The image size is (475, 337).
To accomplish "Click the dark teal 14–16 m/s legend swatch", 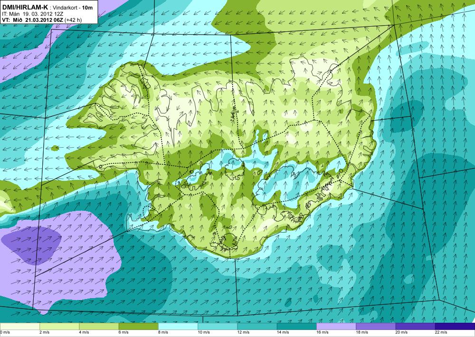I will pos(296,327).
